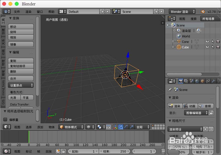Open the properties editor type icon

[172, 81]
